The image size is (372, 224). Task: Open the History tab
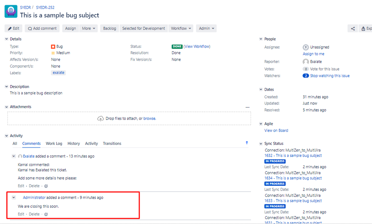pos(74,143)
